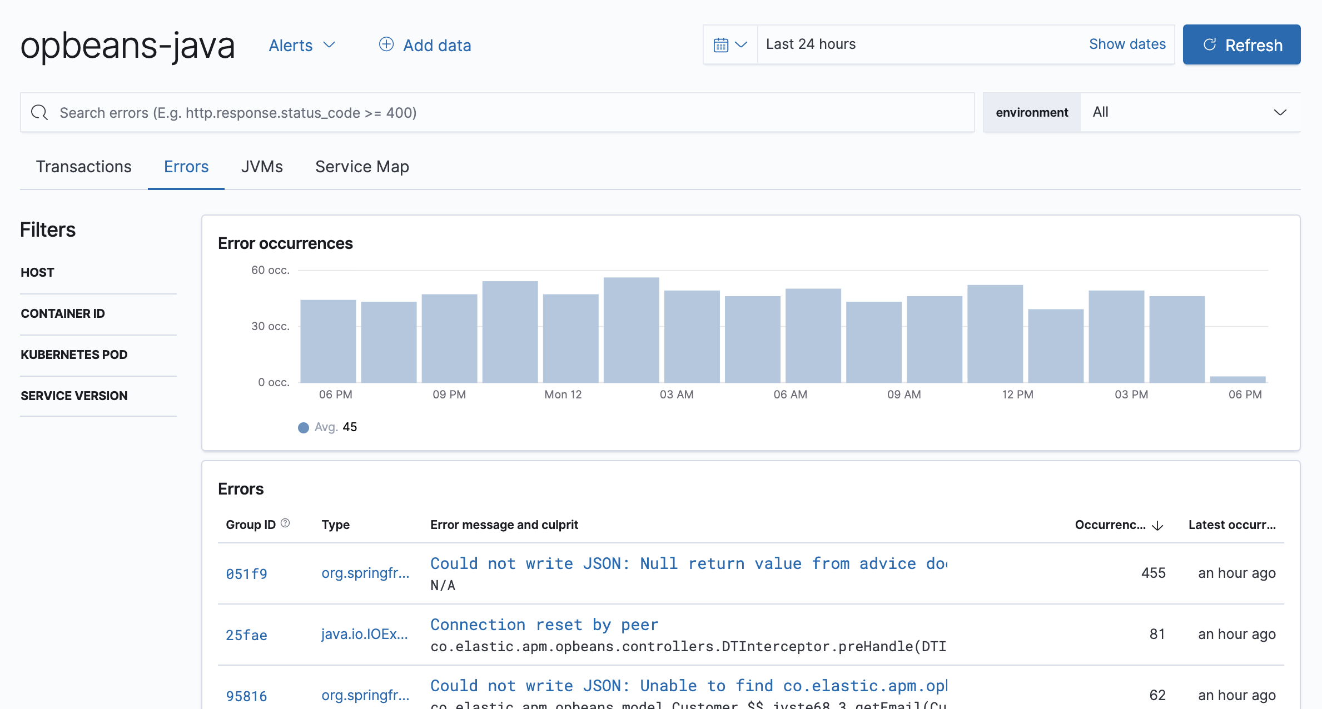The height and width of the screenshot is (709, 1322).
Task: Click the search magnifier icon
Action: [39, 113]
